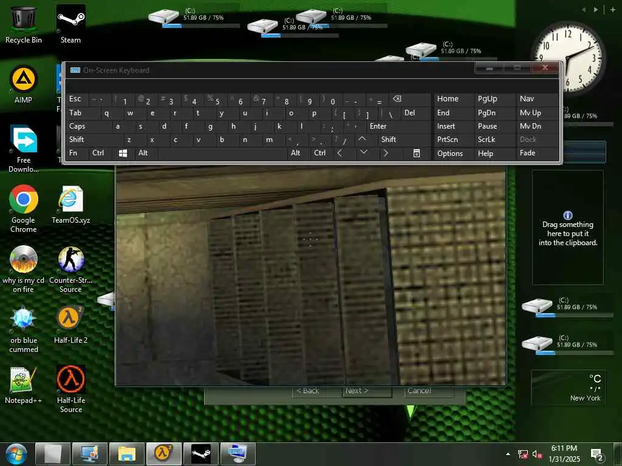Click the Enter key
Viewport: 622px width, 466px height.
398,126
